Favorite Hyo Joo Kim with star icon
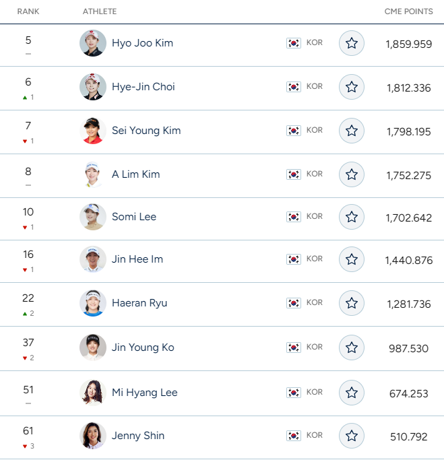The width and height of the screenshot is (444, 462). click(351, 44)
